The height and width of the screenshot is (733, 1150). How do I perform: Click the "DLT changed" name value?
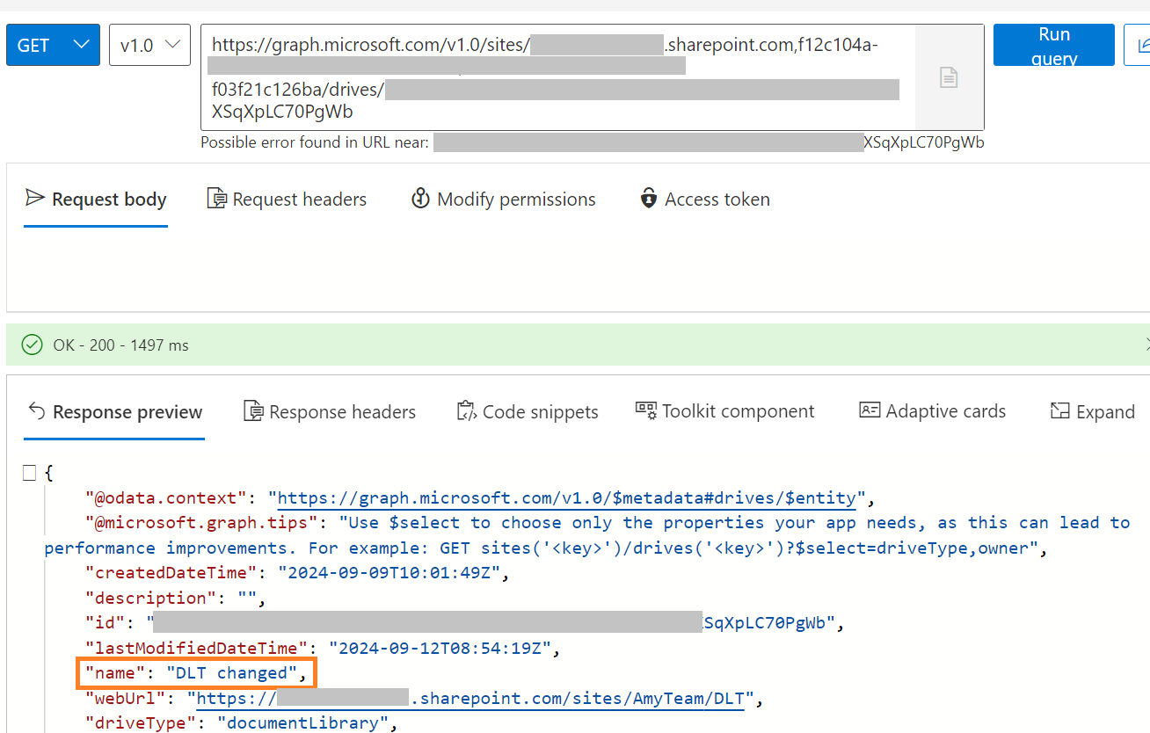[x=232, y=673]
